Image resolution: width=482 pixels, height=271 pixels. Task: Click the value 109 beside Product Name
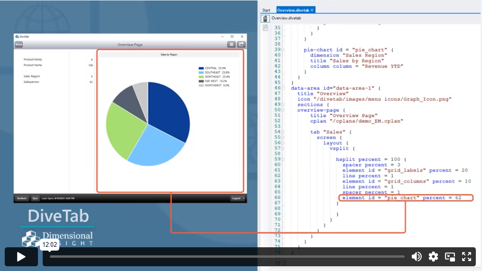click(90, 65)
